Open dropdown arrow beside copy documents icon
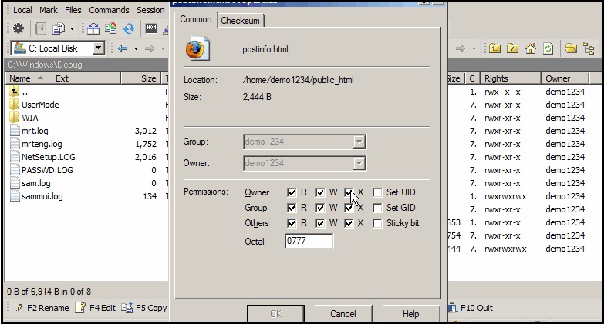The image size is (604, 324). (x=72, y=28)
